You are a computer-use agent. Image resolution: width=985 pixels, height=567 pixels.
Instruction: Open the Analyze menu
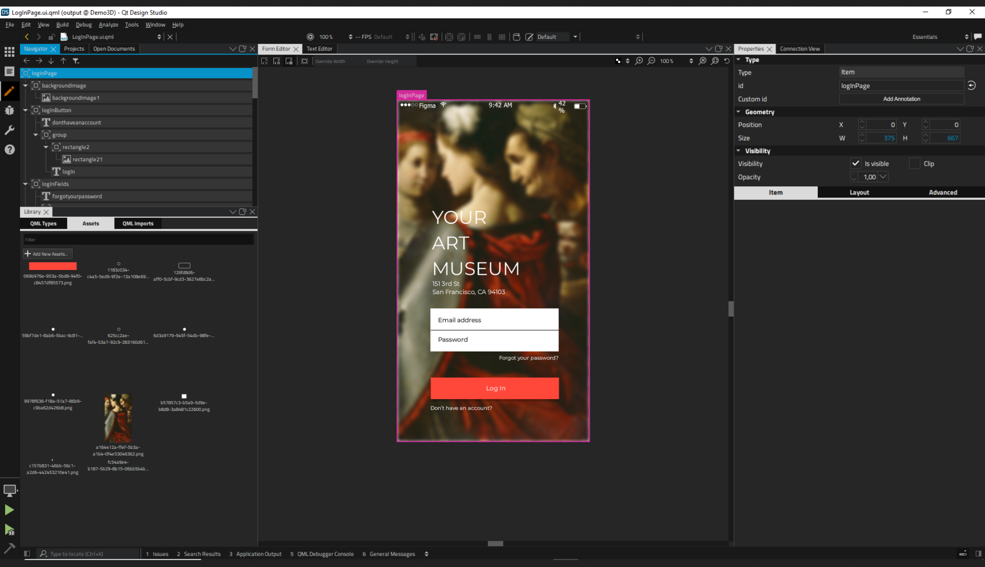(108, 25)
